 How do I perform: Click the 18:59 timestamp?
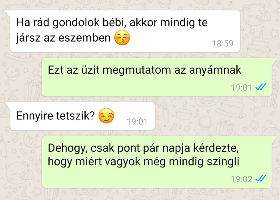(223, 43)
